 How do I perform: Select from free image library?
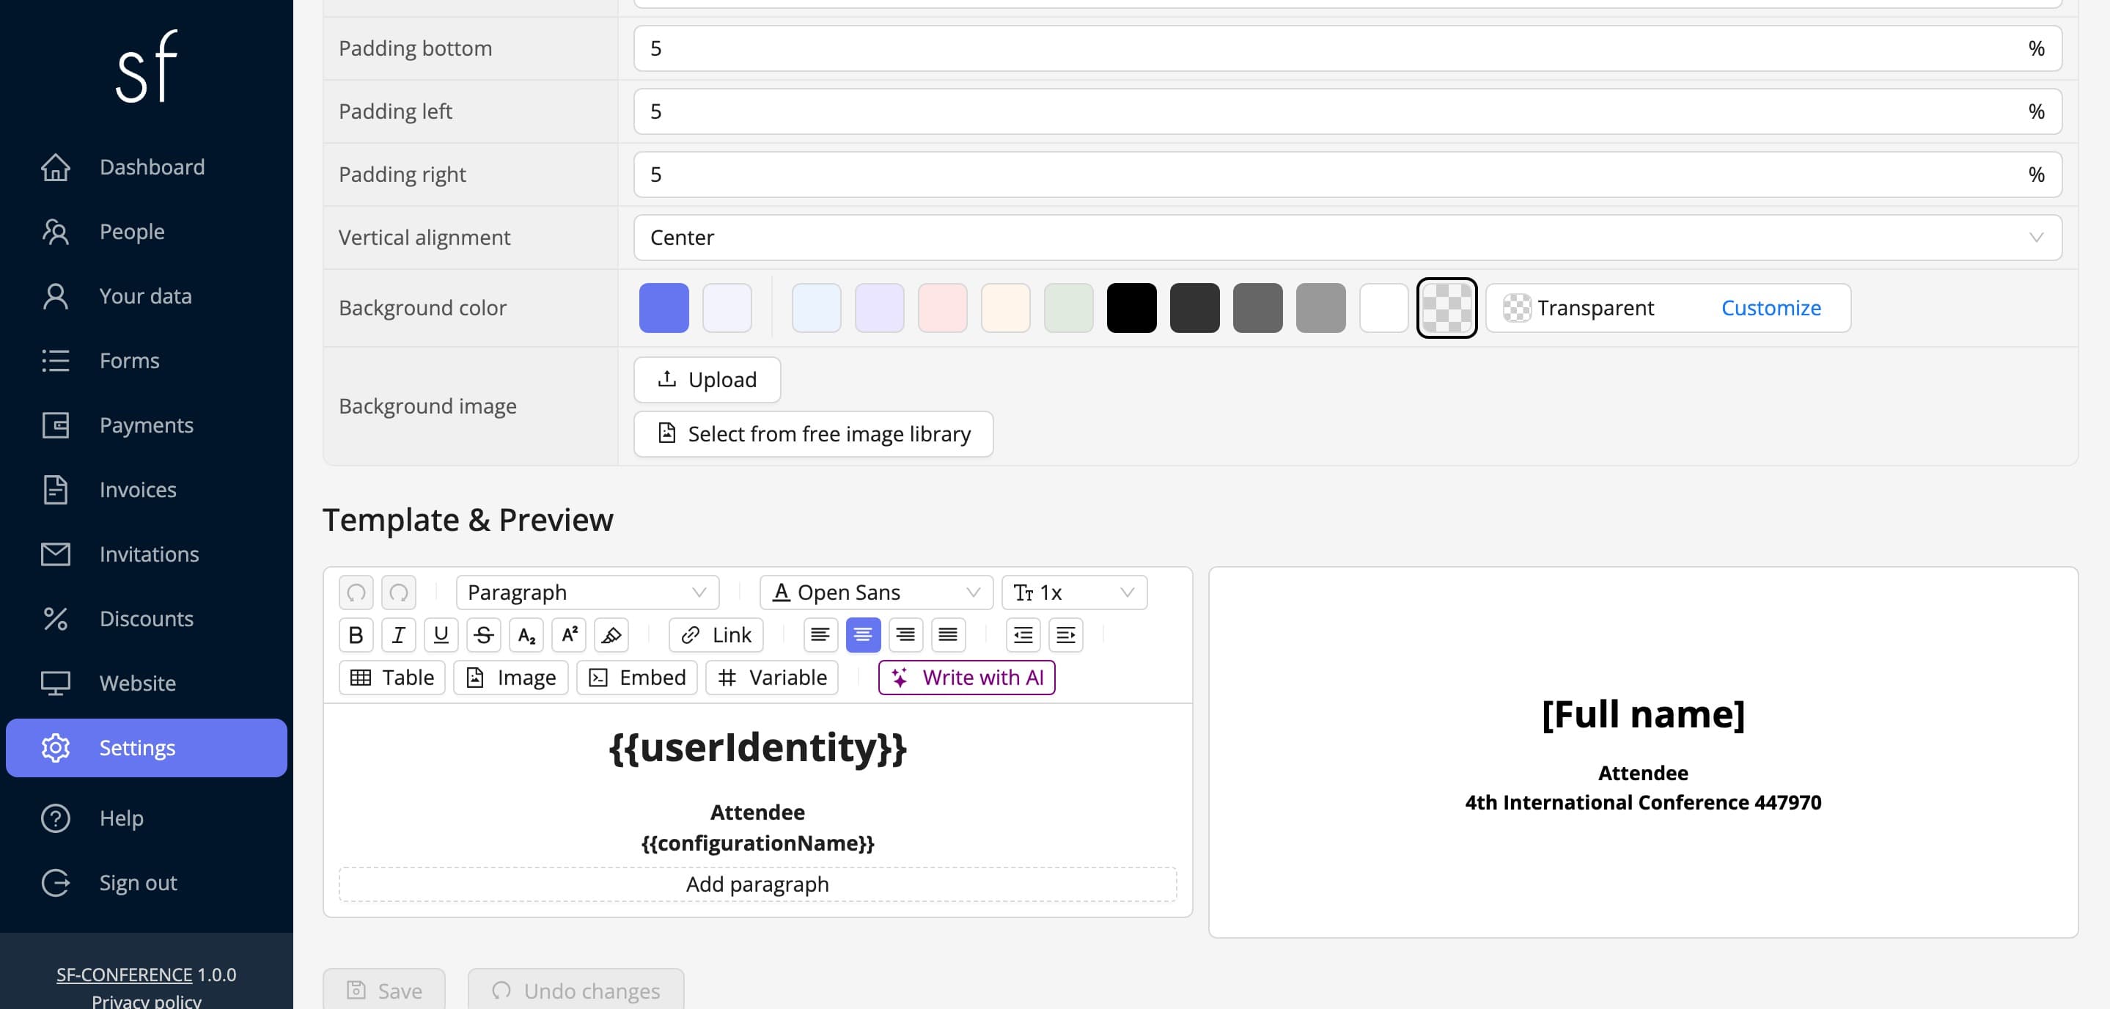point(813,434)
